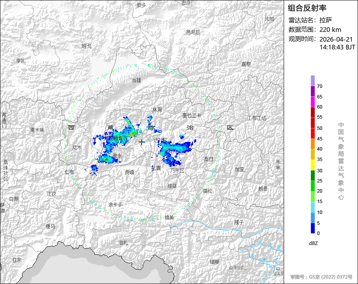This screenshot has width=358, height=284.
Task: Click the legend value 0
Action: click(x=318, y=233)
